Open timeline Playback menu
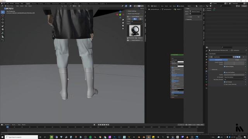248x139 pixels. tap(7, 125)
